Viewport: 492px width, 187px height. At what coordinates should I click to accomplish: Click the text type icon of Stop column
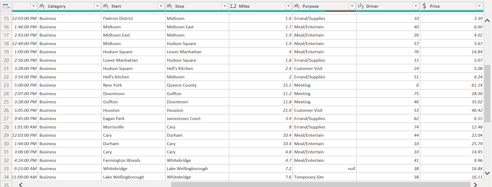coord(170,6)
